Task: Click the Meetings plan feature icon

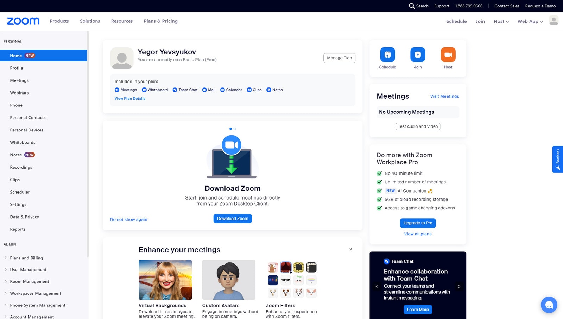Action: pos(117,90)
